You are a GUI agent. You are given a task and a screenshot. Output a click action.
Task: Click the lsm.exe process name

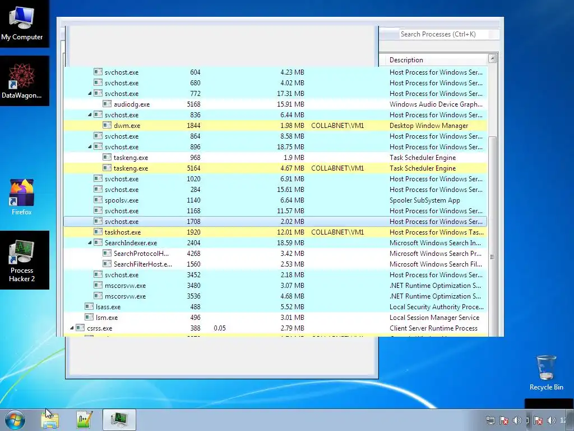[107, 318]
